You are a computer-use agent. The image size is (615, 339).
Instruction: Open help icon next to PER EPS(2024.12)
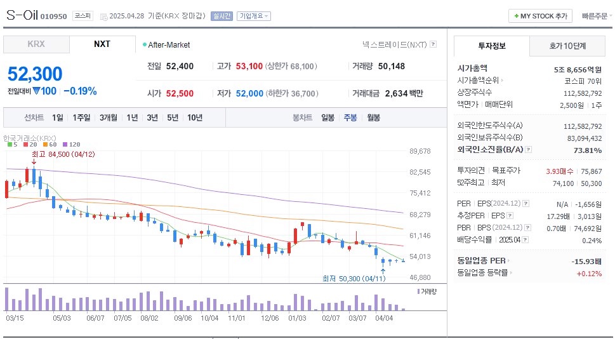526,204
